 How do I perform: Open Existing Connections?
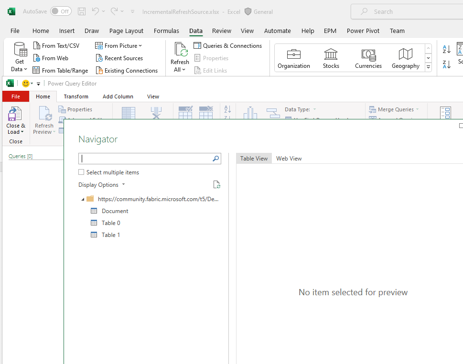[x=127, y=71]
